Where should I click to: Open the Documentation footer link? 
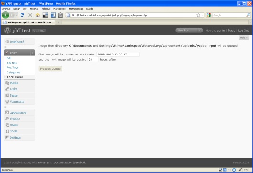[x=63, y=162]
